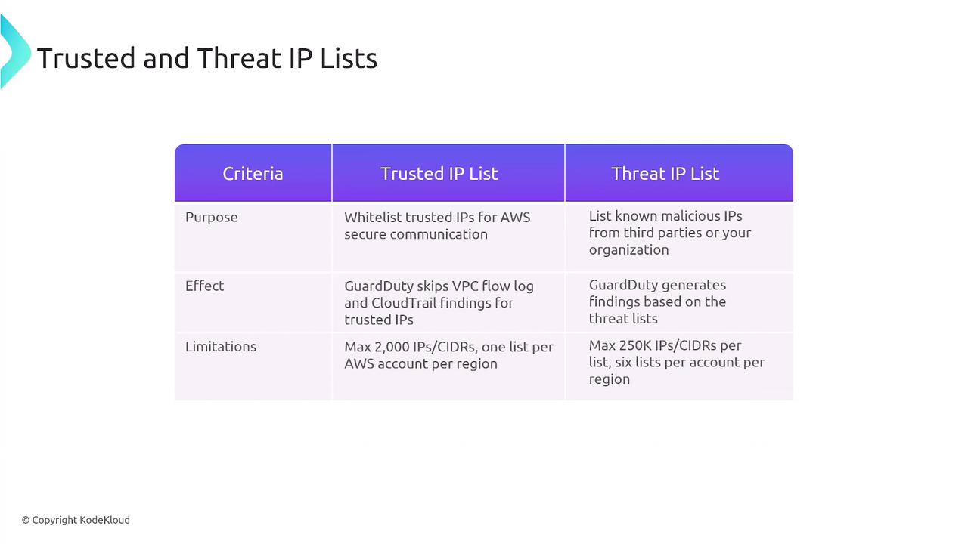The image size is (968, 544).
Task: Select the Criteria column header
Action: [253, 174]
